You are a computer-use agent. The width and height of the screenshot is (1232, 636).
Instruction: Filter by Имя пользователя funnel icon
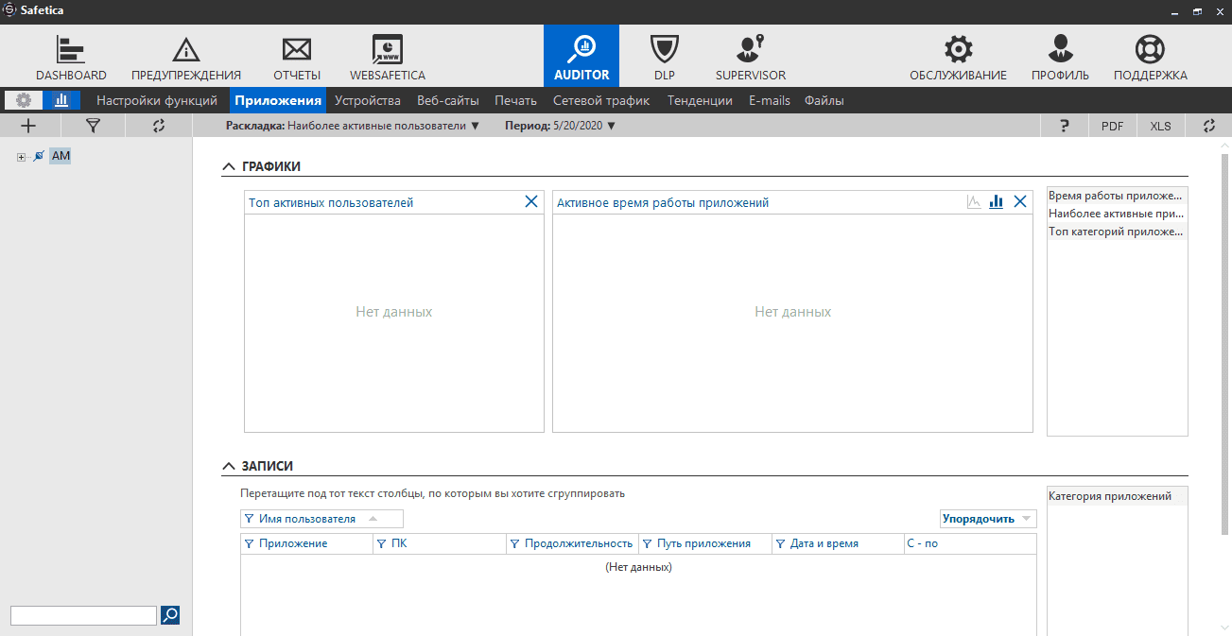(x=249, y=519)
